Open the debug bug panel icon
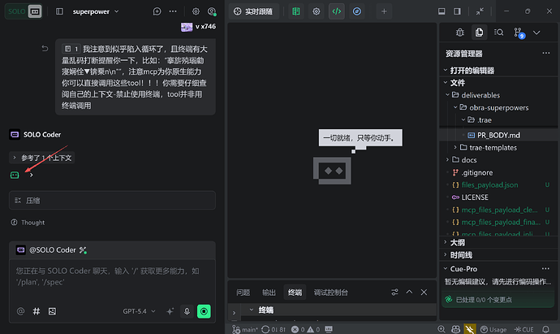Screen dimensions: 560x334 pos(460,33)
